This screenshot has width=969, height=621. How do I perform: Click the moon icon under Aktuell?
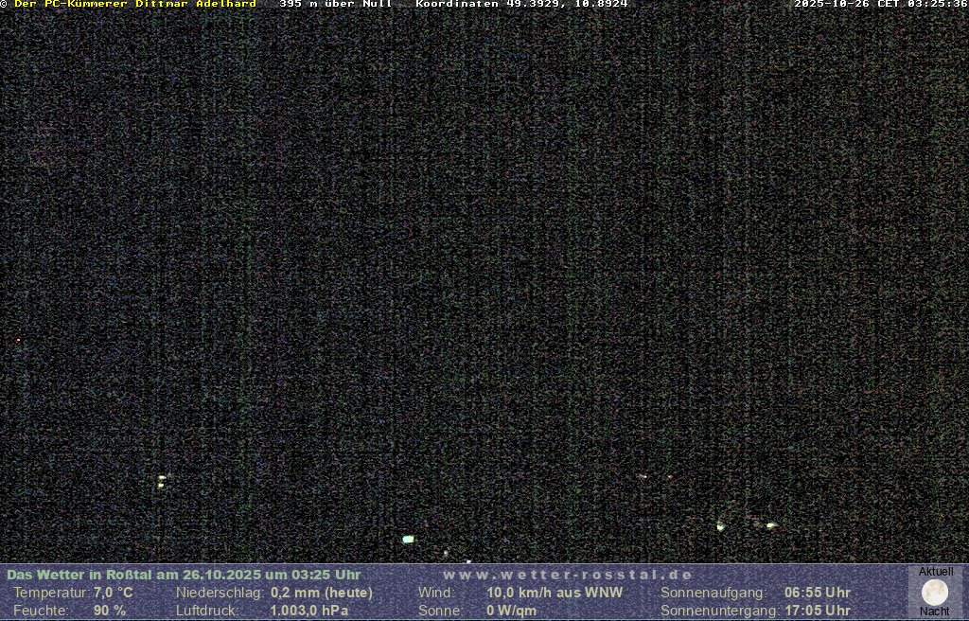935,593
